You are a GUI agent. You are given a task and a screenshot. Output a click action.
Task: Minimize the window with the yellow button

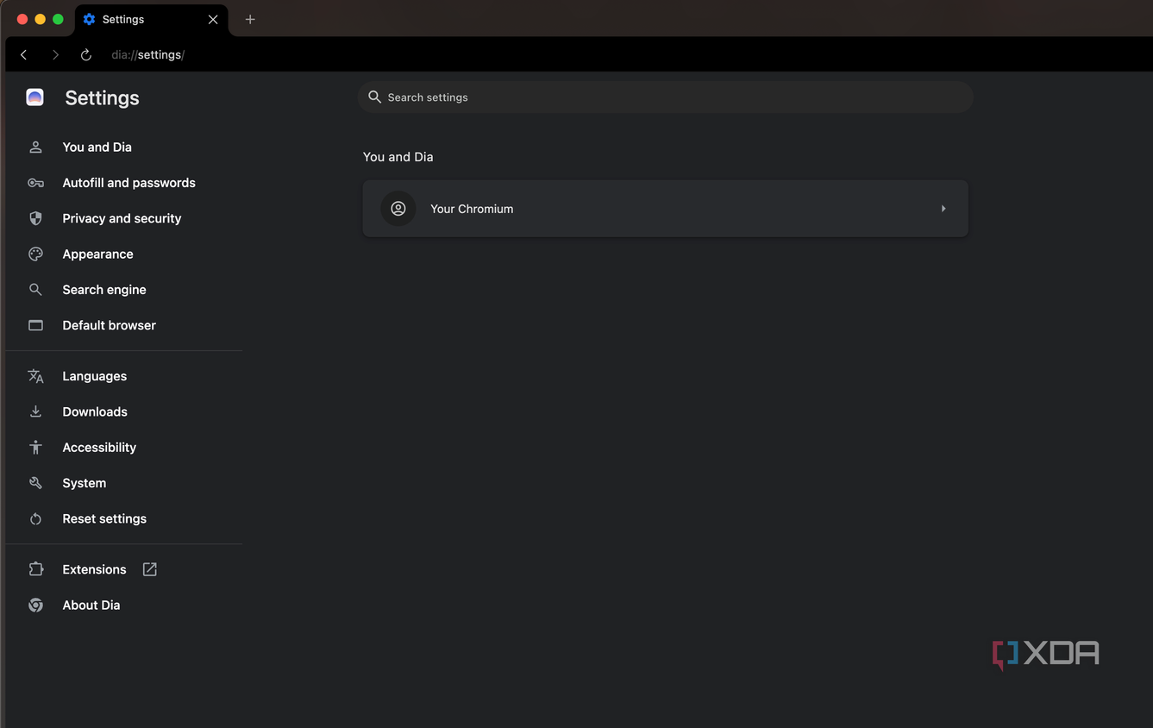(x=40, y=19)
